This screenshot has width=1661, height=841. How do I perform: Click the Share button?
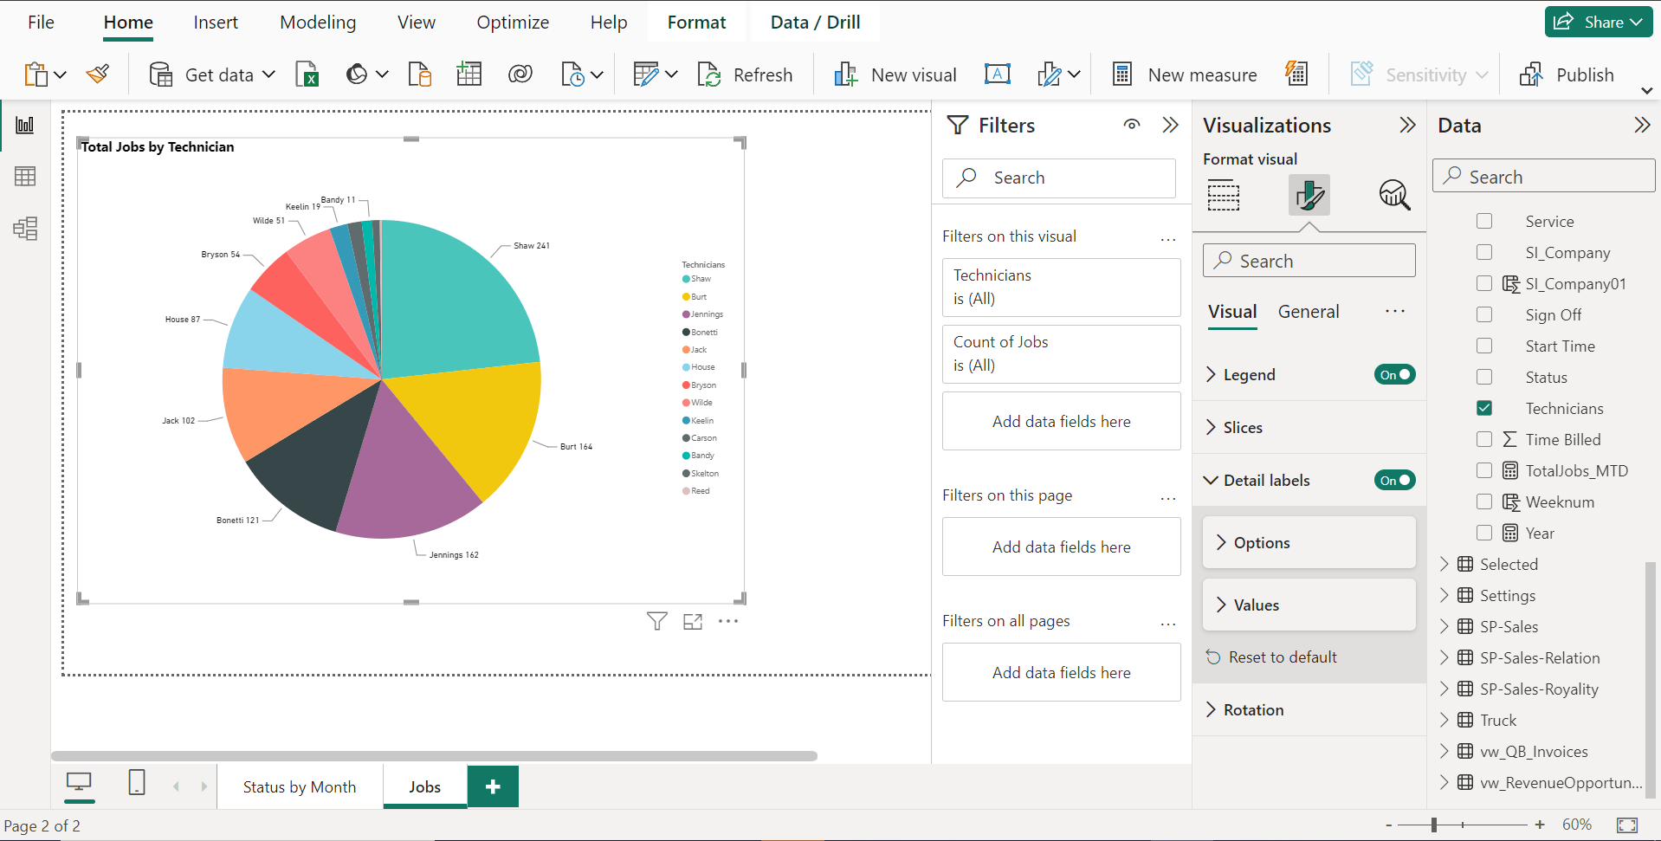(1599, 23)
